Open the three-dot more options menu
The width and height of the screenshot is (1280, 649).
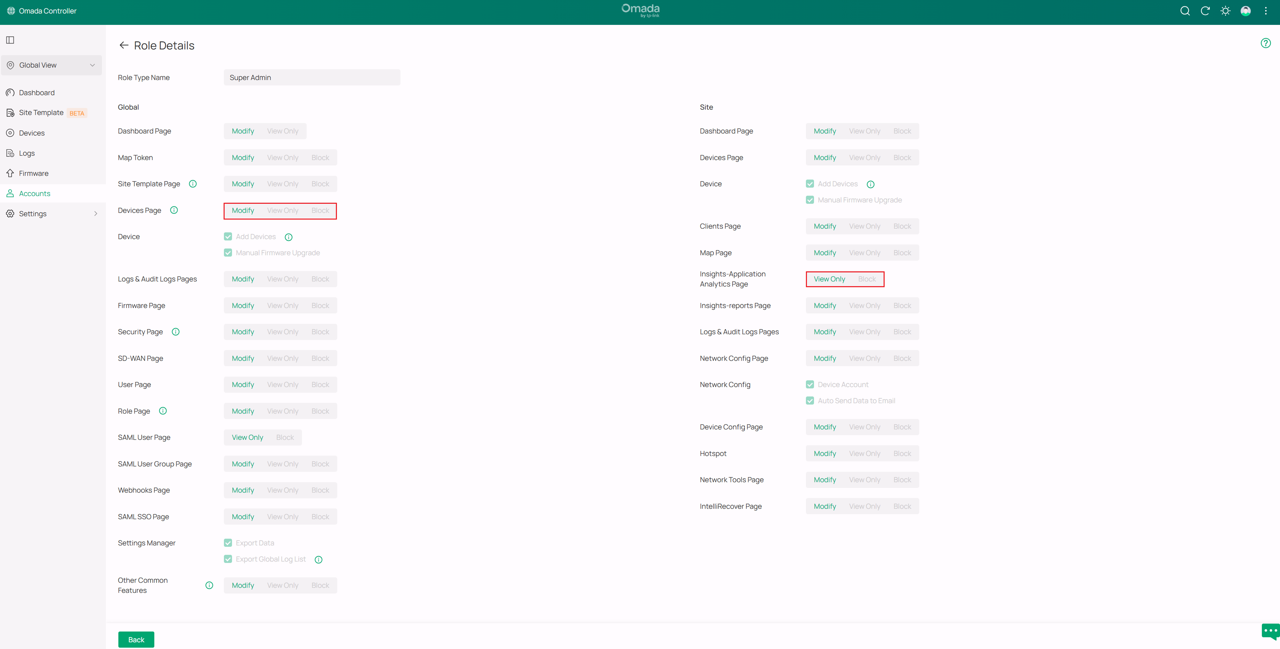(1265, 11)
